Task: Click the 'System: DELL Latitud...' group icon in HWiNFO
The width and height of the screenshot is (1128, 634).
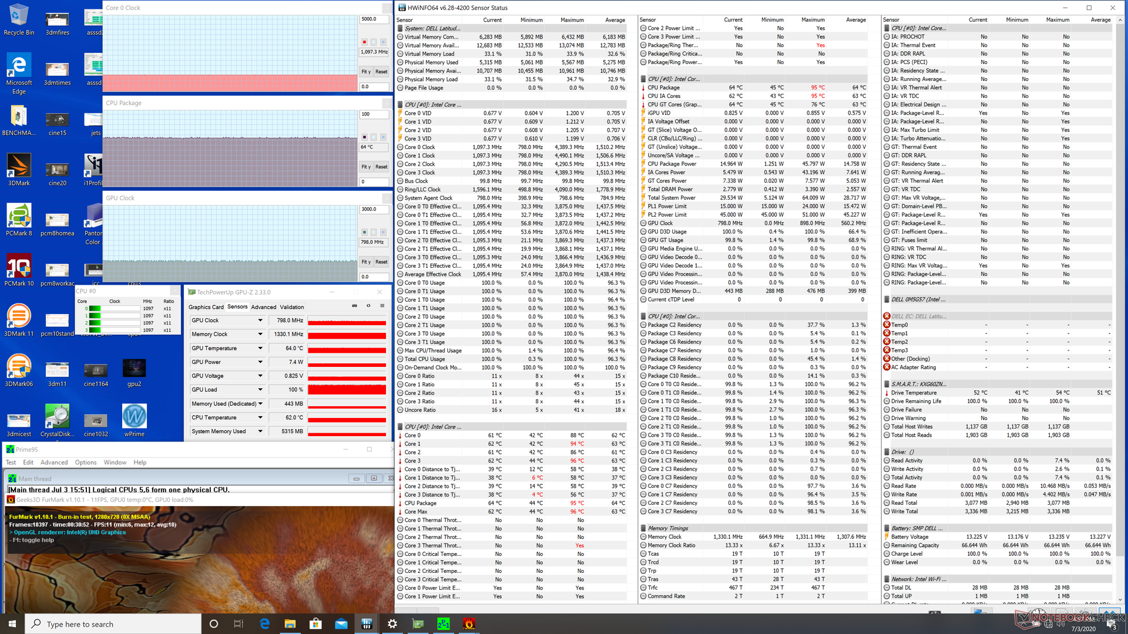Action: click(400, 28)
